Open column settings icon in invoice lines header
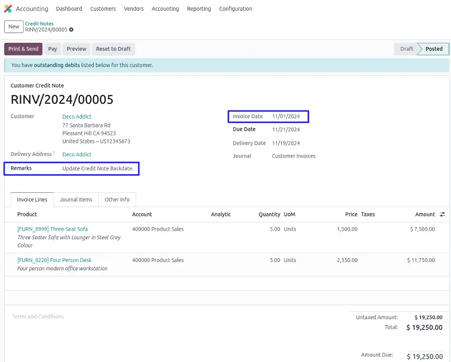This screenshot has width=451, height=362. pyautogui.click(x=442, y=215)
